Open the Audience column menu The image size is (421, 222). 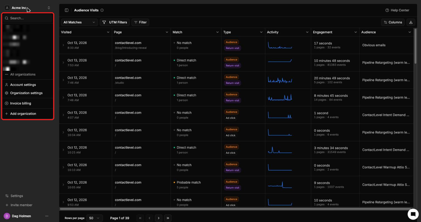410,32
